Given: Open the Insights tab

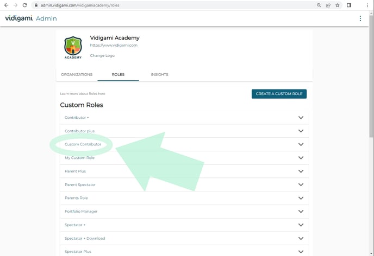Looking at the screenshot, I should click(160, 74).
